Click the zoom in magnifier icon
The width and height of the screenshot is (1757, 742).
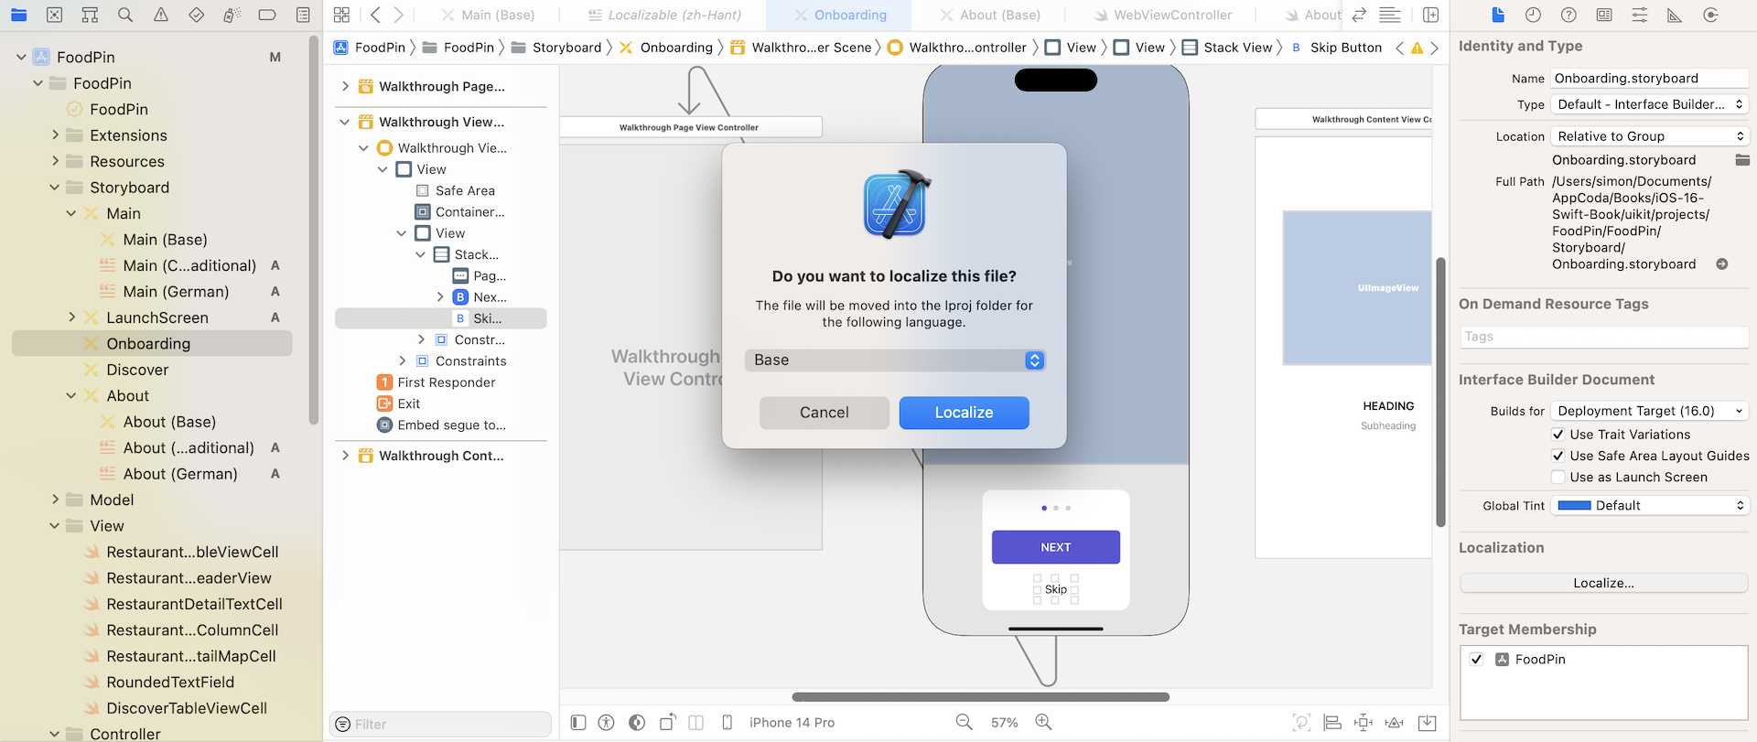[x=1043, y=722]
